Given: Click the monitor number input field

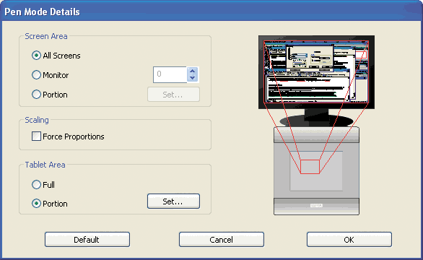Looking at the screenshot, I should (170, 74).
